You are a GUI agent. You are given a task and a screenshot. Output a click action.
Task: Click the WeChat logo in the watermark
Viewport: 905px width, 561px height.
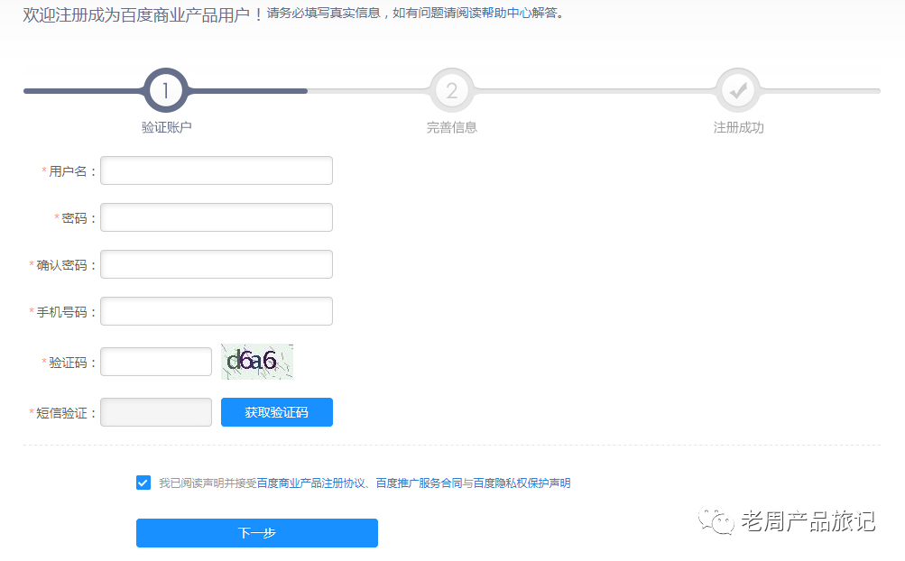pyautogui.click(x=719, y=522)
